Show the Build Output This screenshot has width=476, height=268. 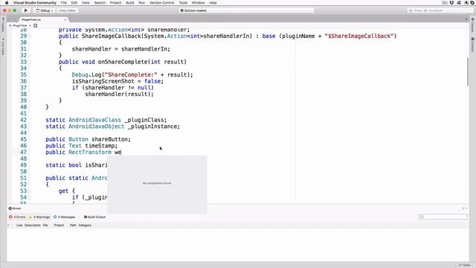click(94, 217)
